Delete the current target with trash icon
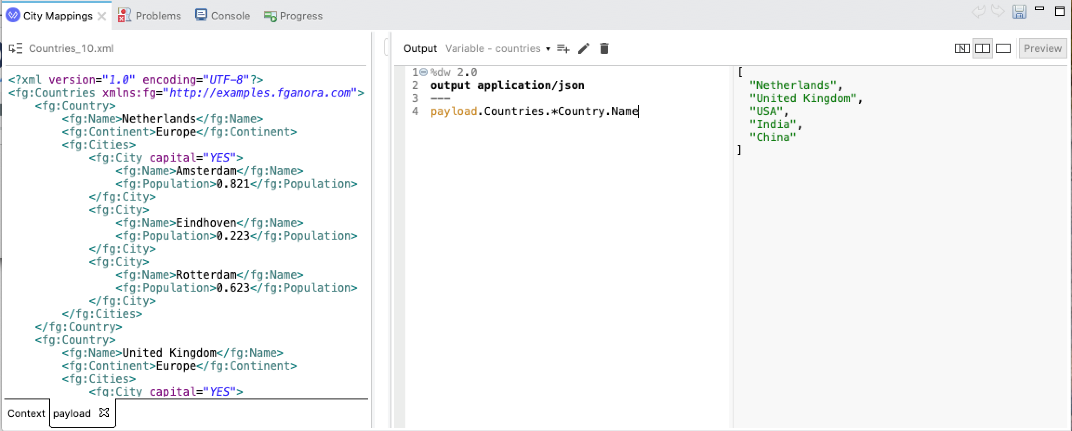1072x431 pixels. 604,48
